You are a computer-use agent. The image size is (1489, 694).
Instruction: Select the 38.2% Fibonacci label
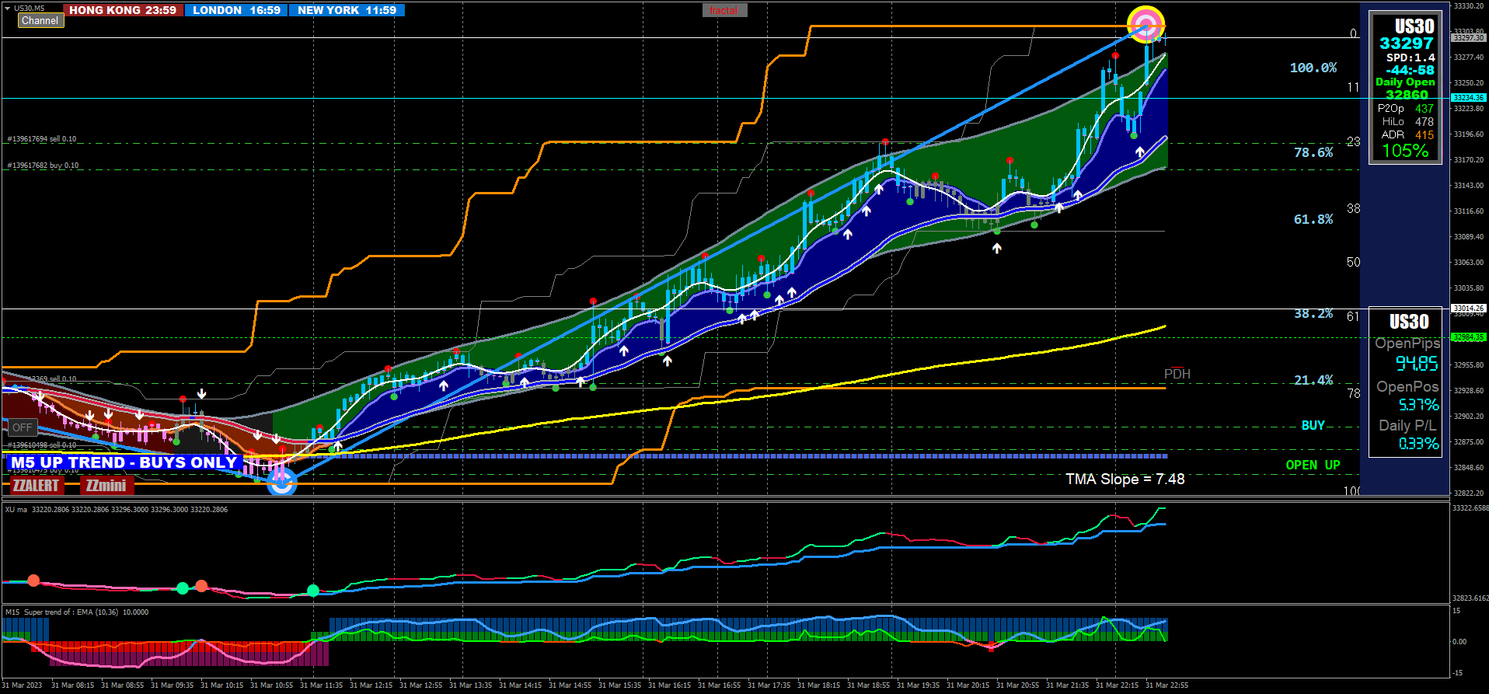tap(1313, 313)
